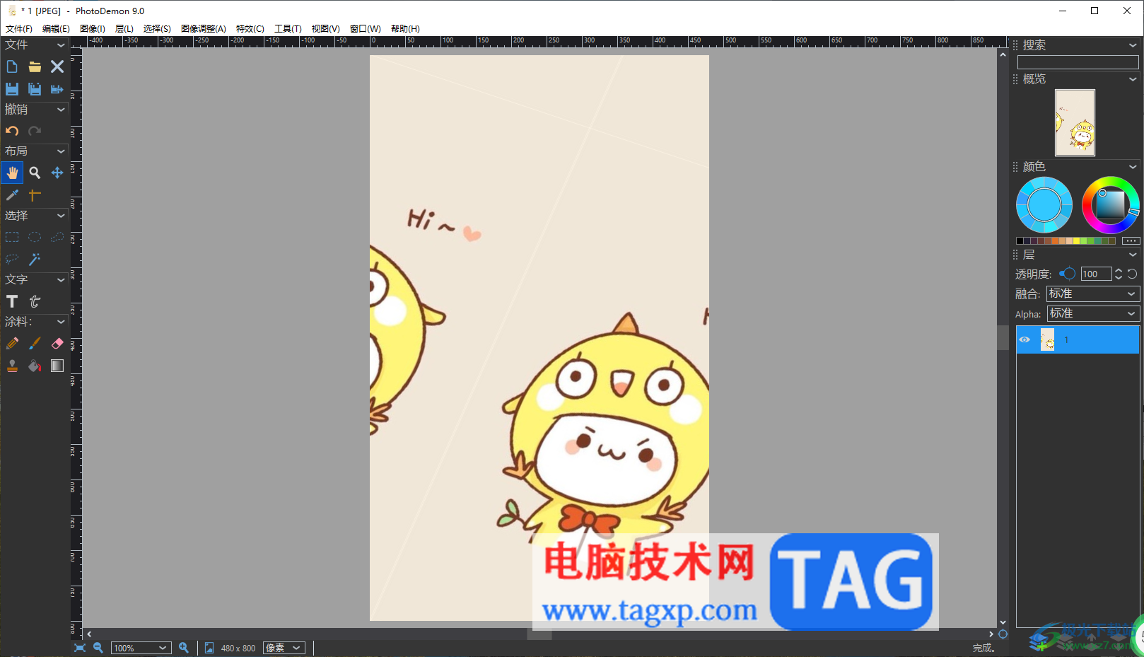Open the 工具(T) menu
The width and height of the screenshot is (1144, 657).
pos(288,29)
